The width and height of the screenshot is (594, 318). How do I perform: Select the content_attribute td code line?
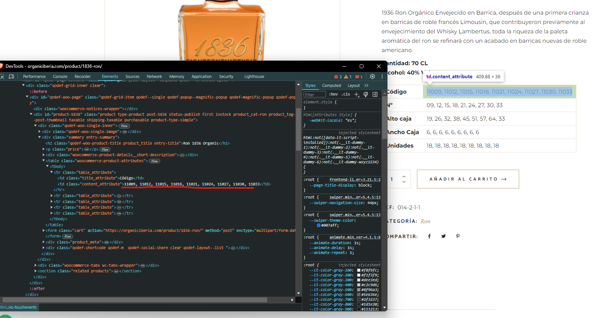click(164, 184)
